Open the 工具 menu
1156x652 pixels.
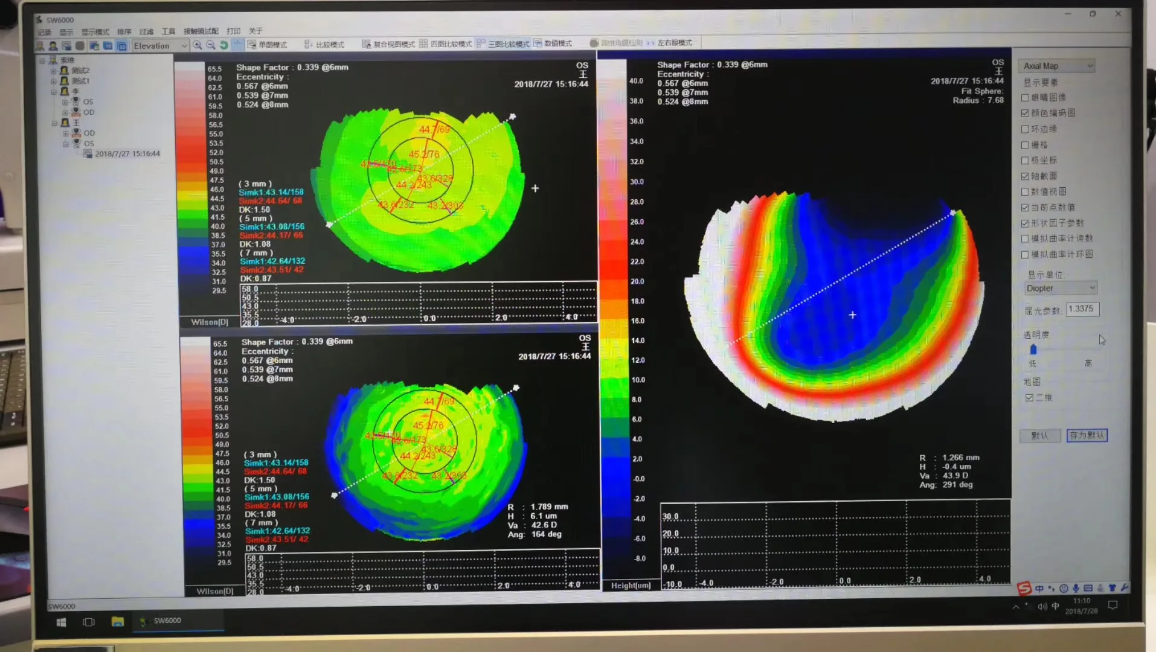[x=170, y=31]
